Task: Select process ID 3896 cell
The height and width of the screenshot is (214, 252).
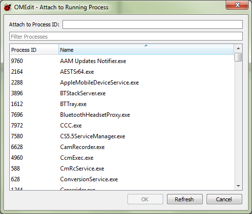Action: (17, 93)
